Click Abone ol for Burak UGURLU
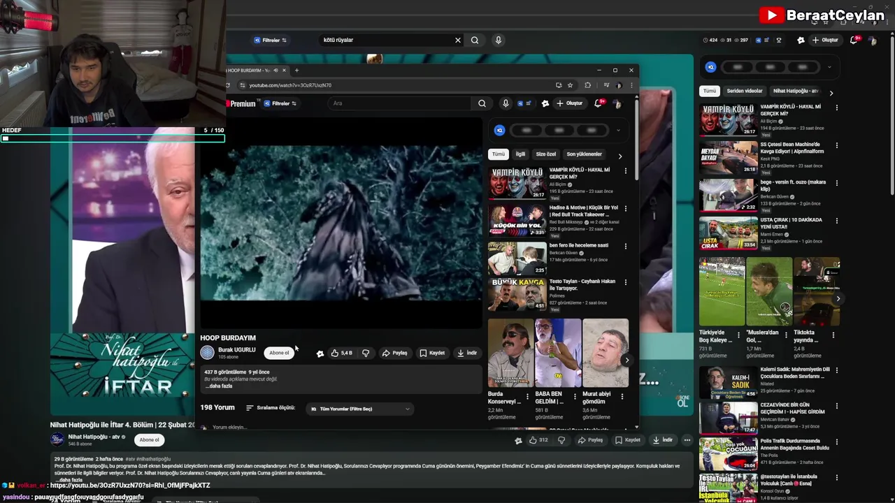 point(279,353)
